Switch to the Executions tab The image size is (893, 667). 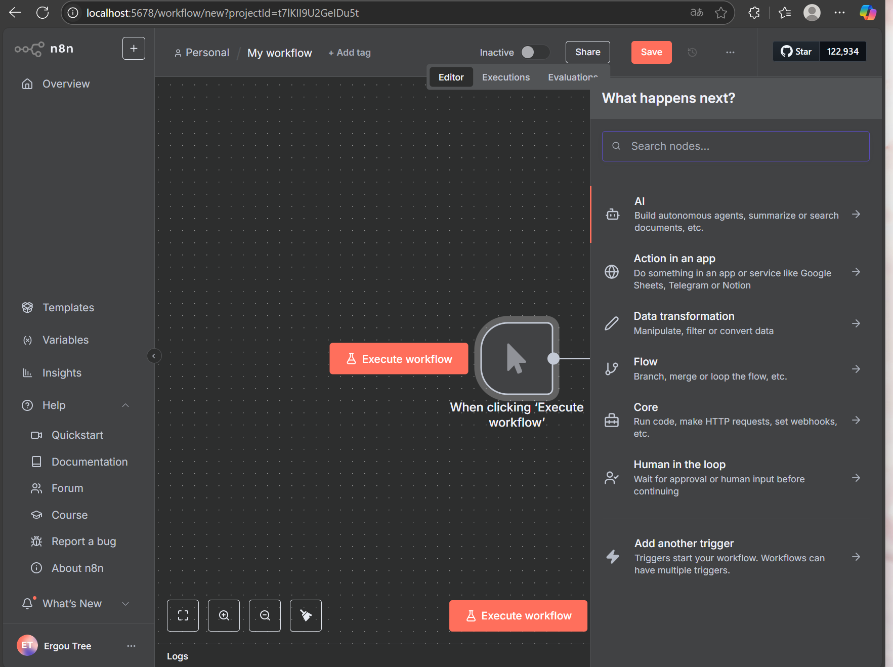click(x=505, y=77)
